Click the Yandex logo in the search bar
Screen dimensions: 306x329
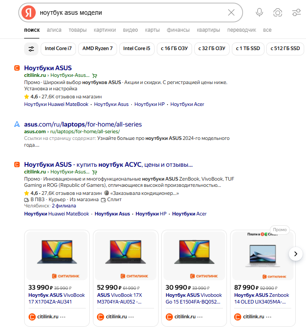(x=29, y=13)
